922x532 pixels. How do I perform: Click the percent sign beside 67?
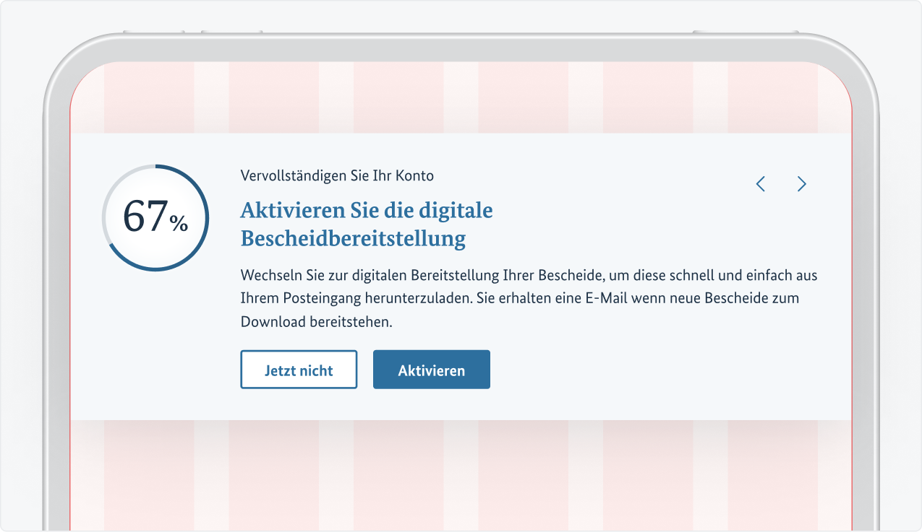[179, 224]
